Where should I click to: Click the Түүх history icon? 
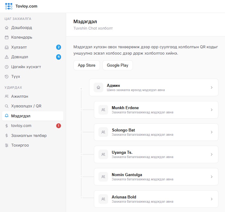7,77
